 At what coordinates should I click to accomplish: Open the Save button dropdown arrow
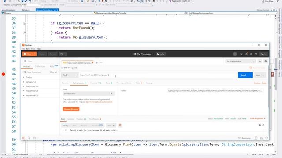(264, 75)
